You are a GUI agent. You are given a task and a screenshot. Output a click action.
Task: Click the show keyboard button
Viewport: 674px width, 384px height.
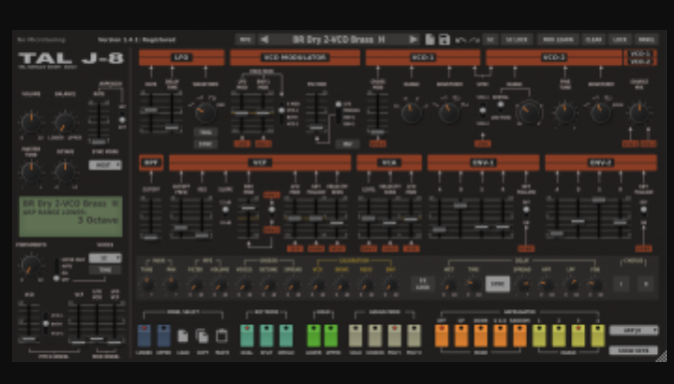coord(634,350)
